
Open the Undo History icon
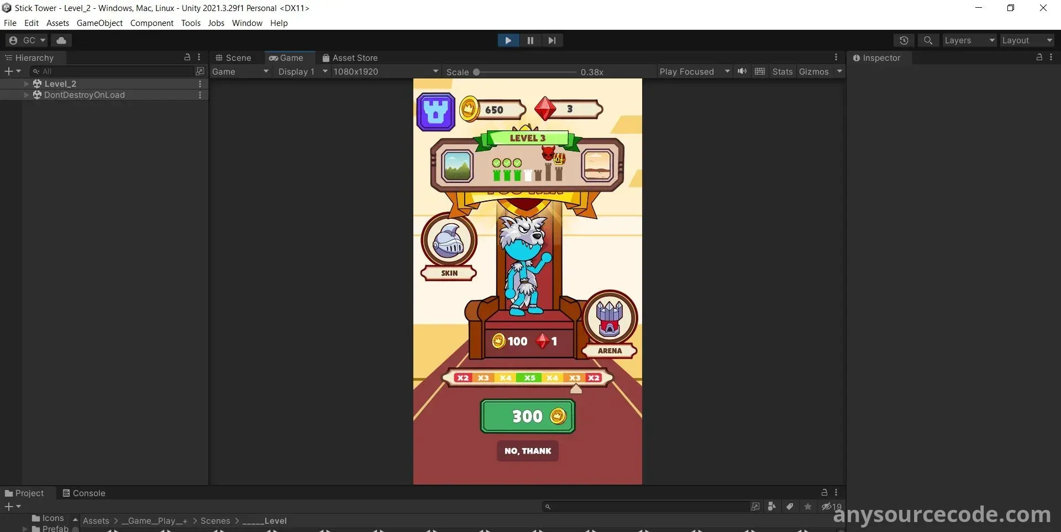904,40
